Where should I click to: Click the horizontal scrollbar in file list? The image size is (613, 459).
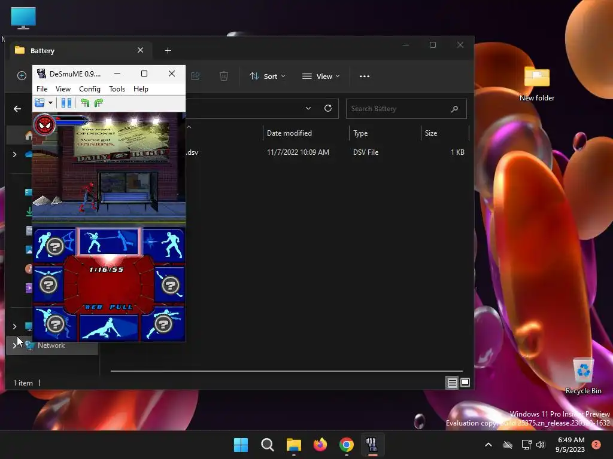[x=287, y=371]
